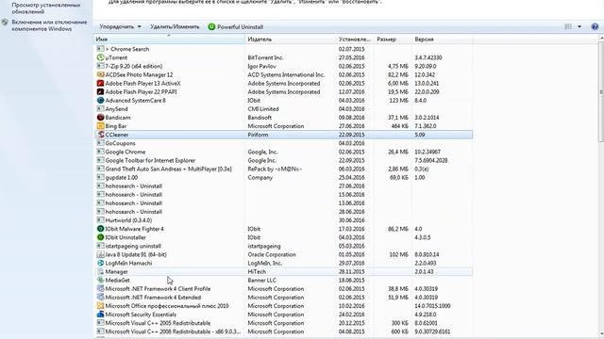Viewport: 604px width, 339px height.
Task: Click the Java 8 Update 91 icon
Action: point(100,254)
